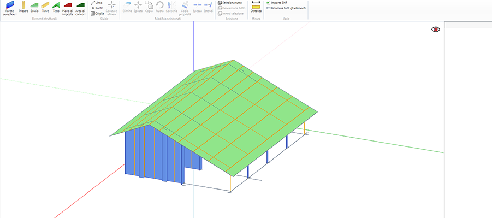Draw a guide with Linea
The height and width of the screenshot is (218, 492).
97,3
